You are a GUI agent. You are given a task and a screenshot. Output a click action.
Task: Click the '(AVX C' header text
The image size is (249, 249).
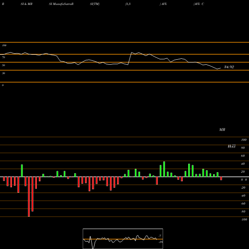199,4
